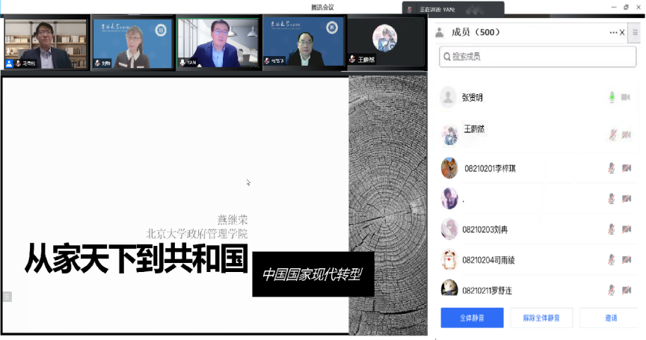Click 08210211罗舒连's disabled camera icon
The image size is (646, 340).
[626, 290]
